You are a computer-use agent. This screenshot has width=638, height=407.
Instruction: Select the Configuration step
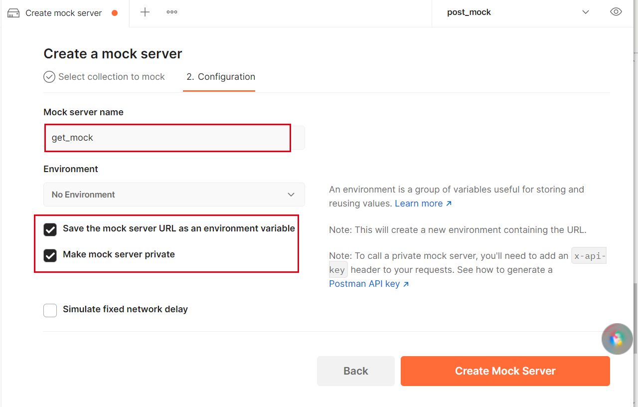pyautogui.click(x=219, y=77)
